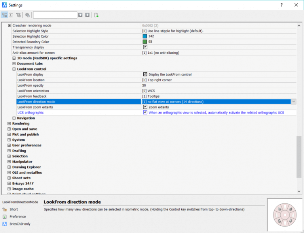Close the Settings dialog
Screen dimensions: 304x233
[296, 5]
